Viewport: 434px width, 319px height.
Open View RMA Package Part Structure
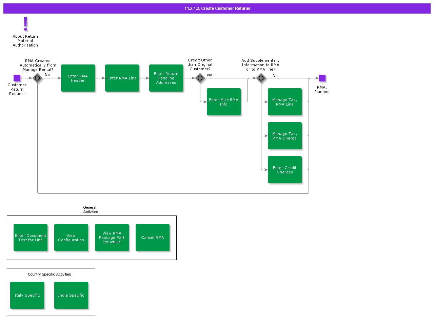[x=112, y=238]
